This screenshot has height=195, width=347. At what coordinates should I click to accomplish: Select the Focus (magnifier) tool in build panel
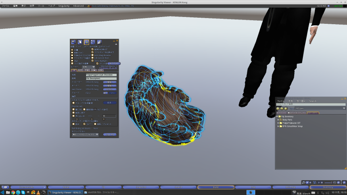point(73,42)
